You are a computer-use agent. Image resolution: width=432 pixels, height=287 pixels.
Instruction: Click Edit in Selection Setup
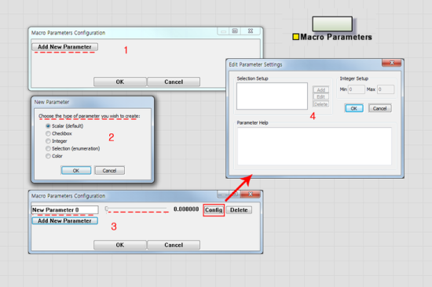(321, 97)
